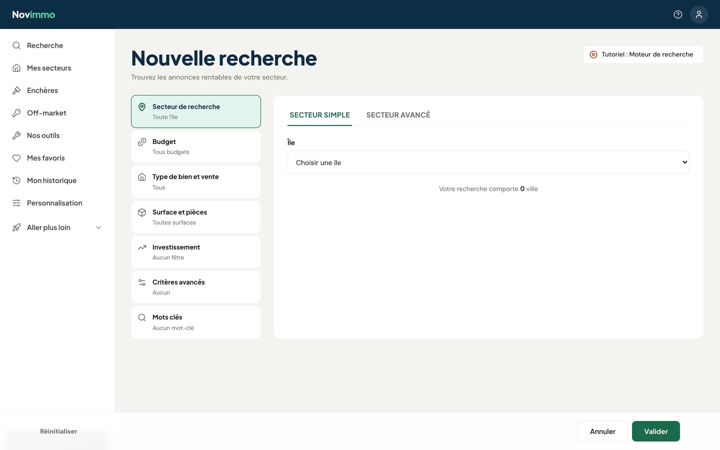The width and height of the screenshot is (720, 450).
Task: Open the Tutoriel : Moteur de recherche link
Action: [x=643, y=54]
